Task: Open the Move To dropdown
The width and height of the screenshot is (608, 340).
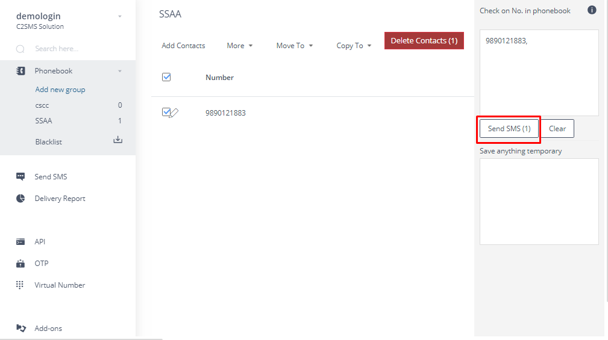Action: click(294, 46)
